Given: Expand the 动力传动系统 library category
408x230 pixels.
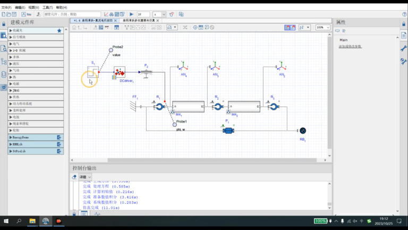Looking at the screenshot, I should point(36,104).
